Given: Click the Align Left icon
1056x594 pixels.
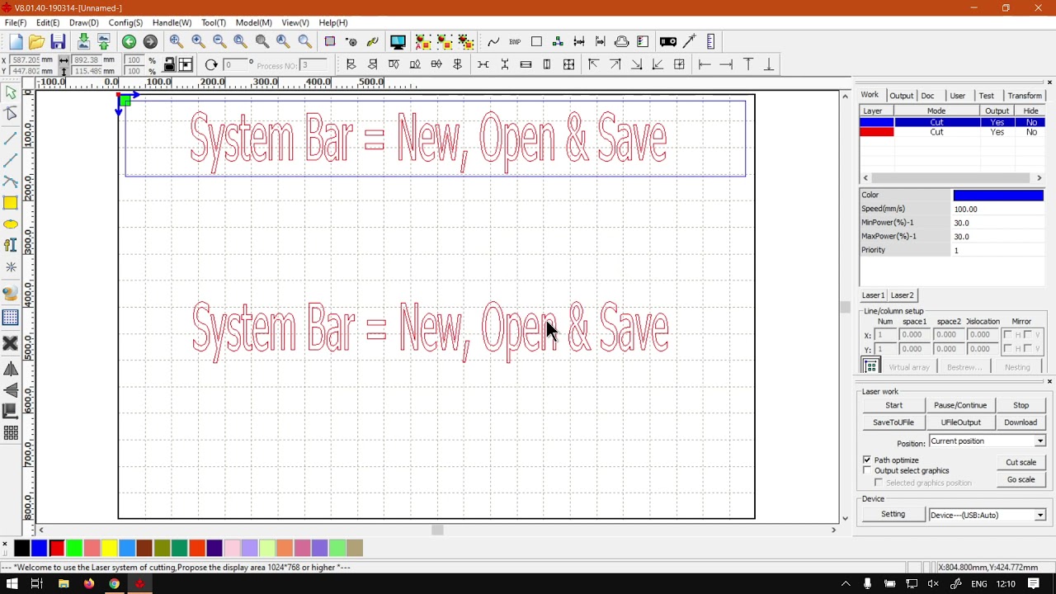Looking at the screenshot, I should (351, 64).
